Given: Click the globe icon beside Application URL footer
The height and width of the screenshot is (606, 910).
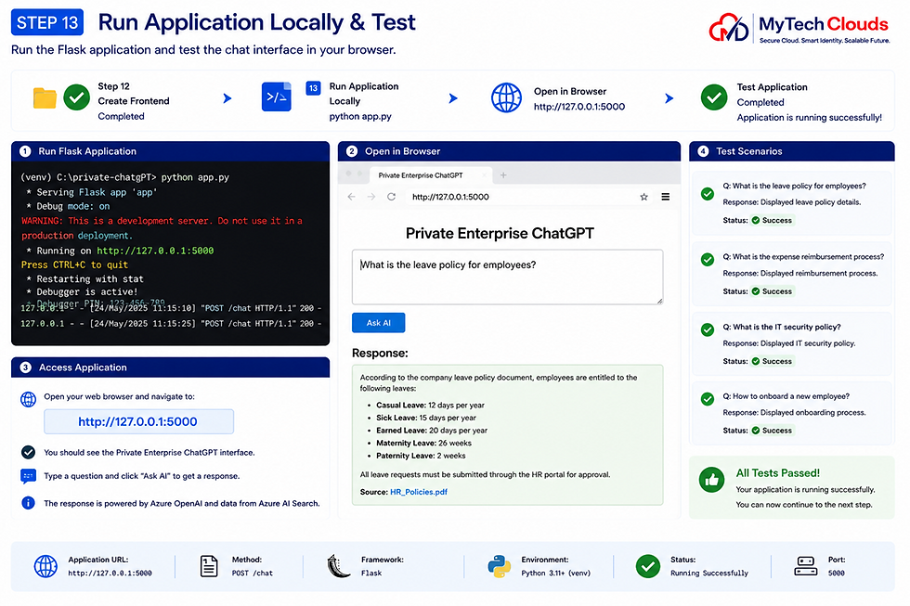Looking at the screenshot, I should coord(45,566).
